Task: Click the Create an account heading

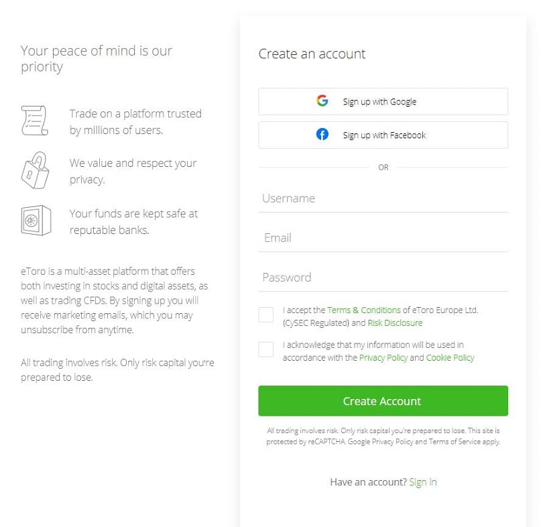Action: click(x=312, y=54)
